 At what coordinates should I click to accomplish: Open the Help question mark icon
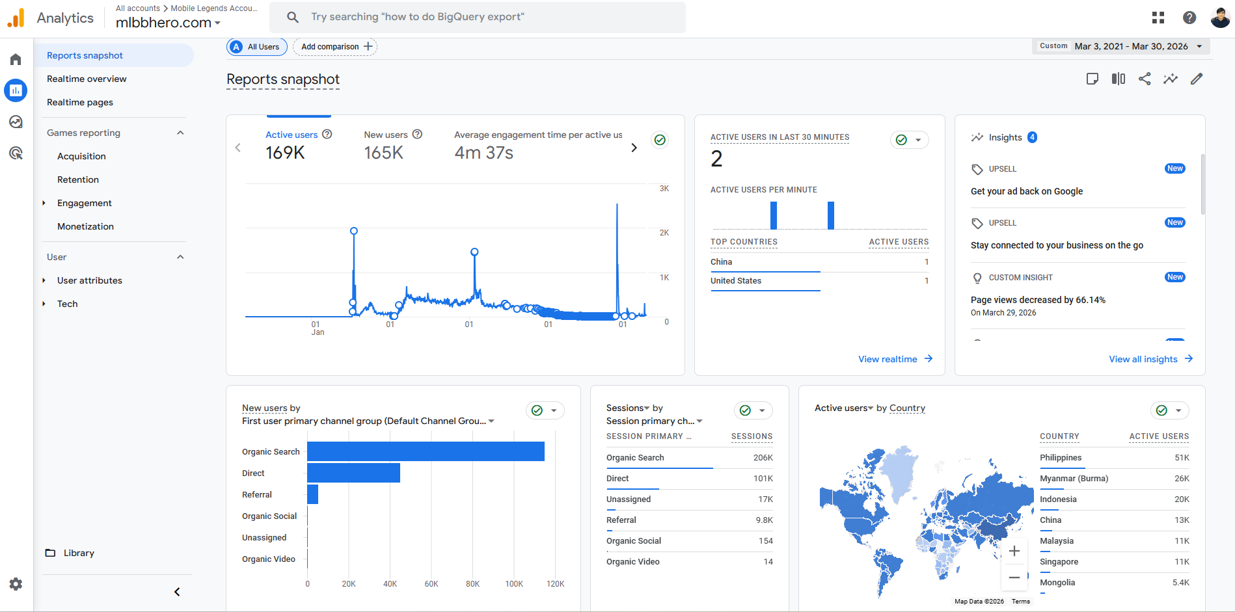pyautogui.click(x=1189, y=18)
